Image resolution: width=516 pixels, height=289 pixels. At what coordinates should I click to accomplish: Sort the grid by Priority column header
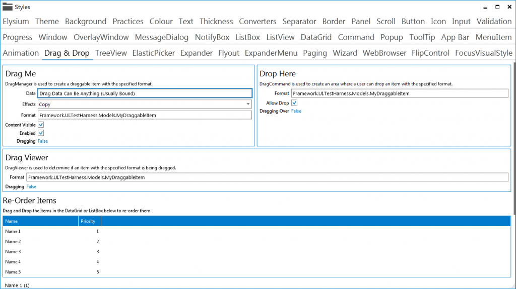click(x=90, y=221)
